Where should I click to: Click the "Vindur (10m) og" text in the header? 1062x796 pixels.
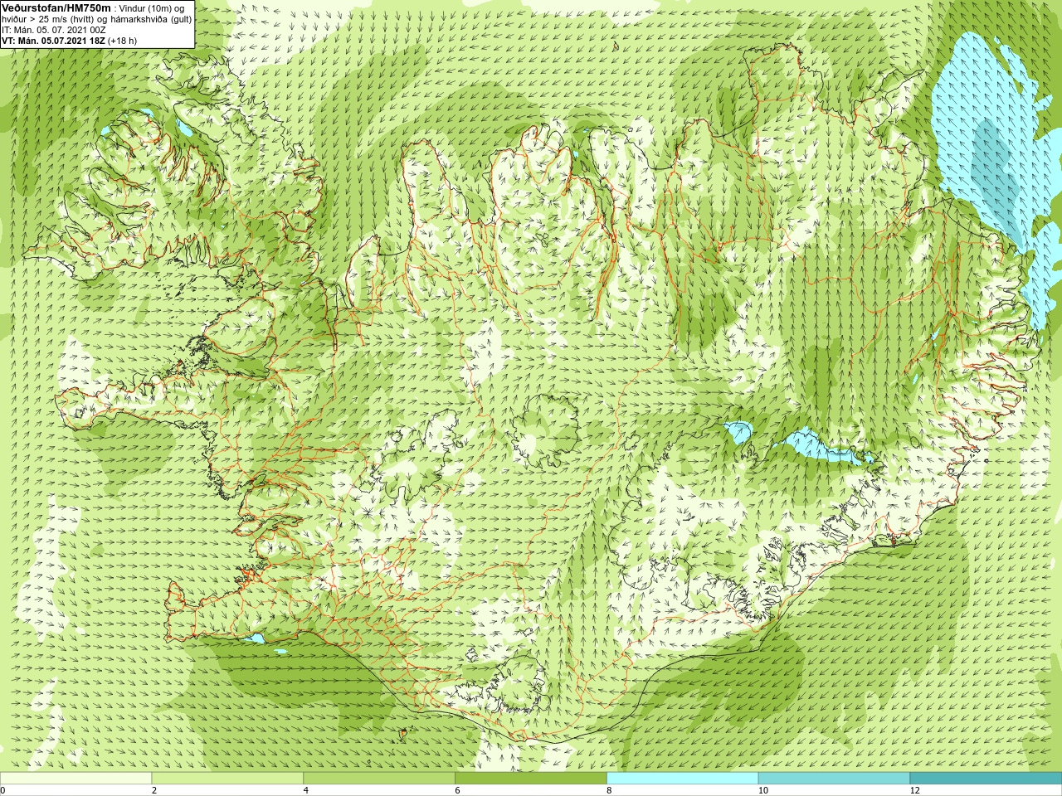click(152, 8)
